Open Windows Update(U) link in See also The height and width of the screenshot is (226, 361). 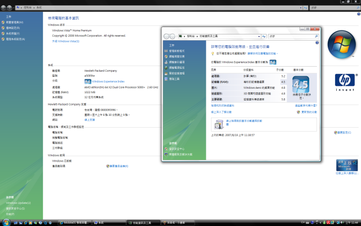click(x=18, y=203)
